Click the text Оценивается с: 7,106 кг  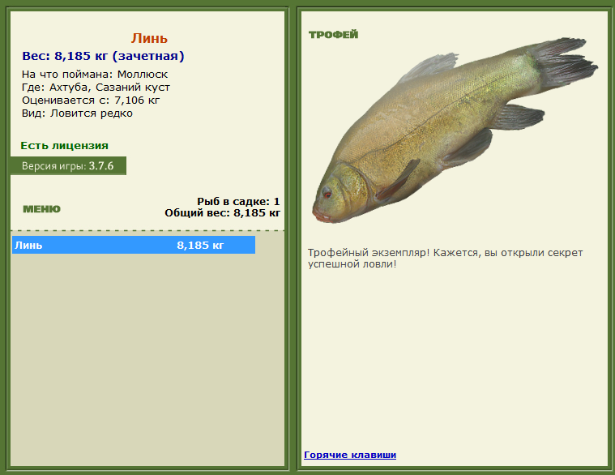click(x=91, y=100)
